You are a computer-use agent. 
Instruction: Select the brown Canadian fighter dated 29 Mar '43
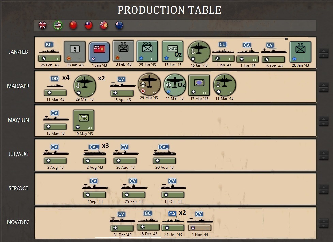[x=149, y=84]
